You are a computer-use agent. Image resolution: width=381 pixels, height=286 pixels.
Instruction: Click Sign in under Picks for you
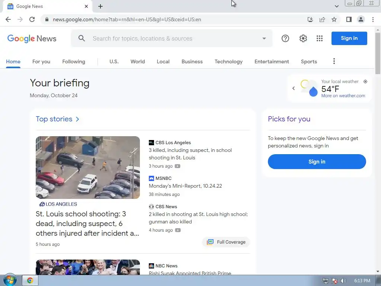click(317, 162)
